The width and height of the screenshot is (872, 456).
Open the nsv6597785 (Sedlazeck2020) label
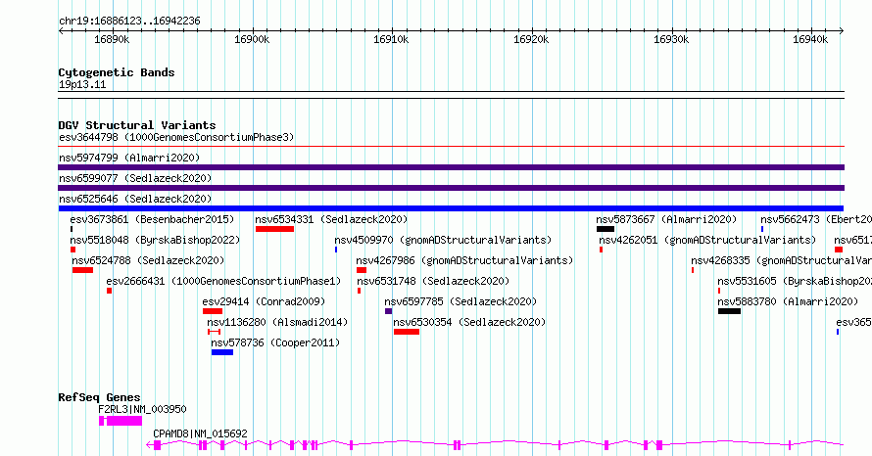tap(460, 301)
